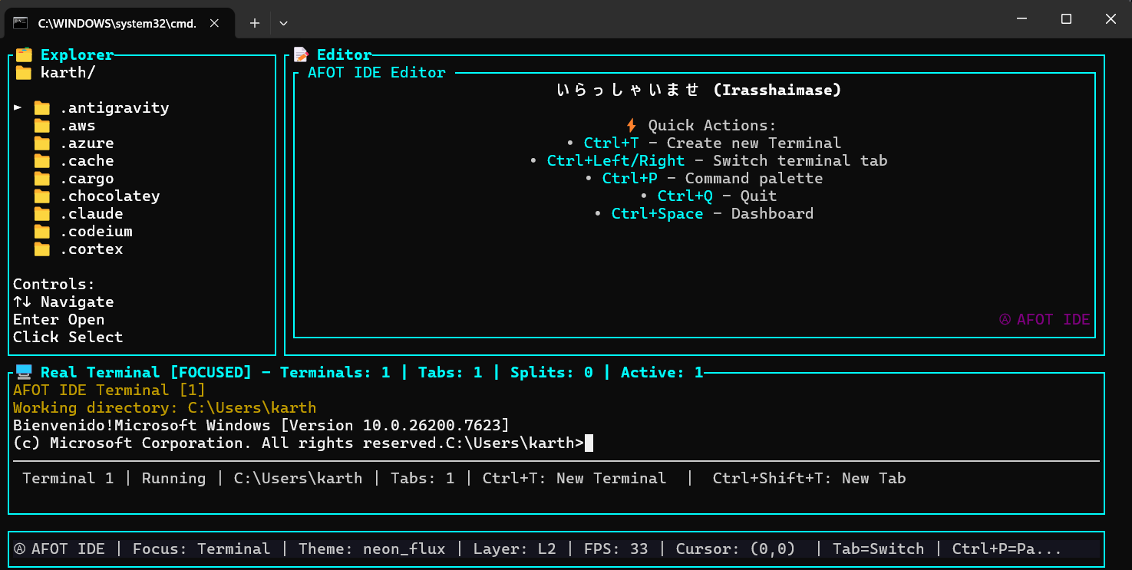This screenshot has height=570, width=1132.
Task: Select the .chocolatey folder icon
Action: [x=42, y=196]
